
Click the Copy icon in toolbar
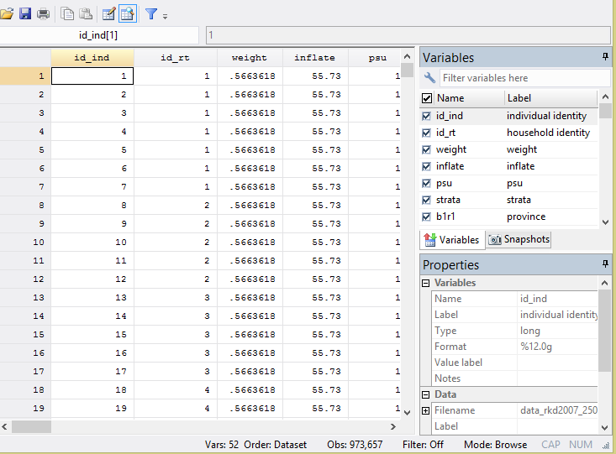(x=68, y=13)
